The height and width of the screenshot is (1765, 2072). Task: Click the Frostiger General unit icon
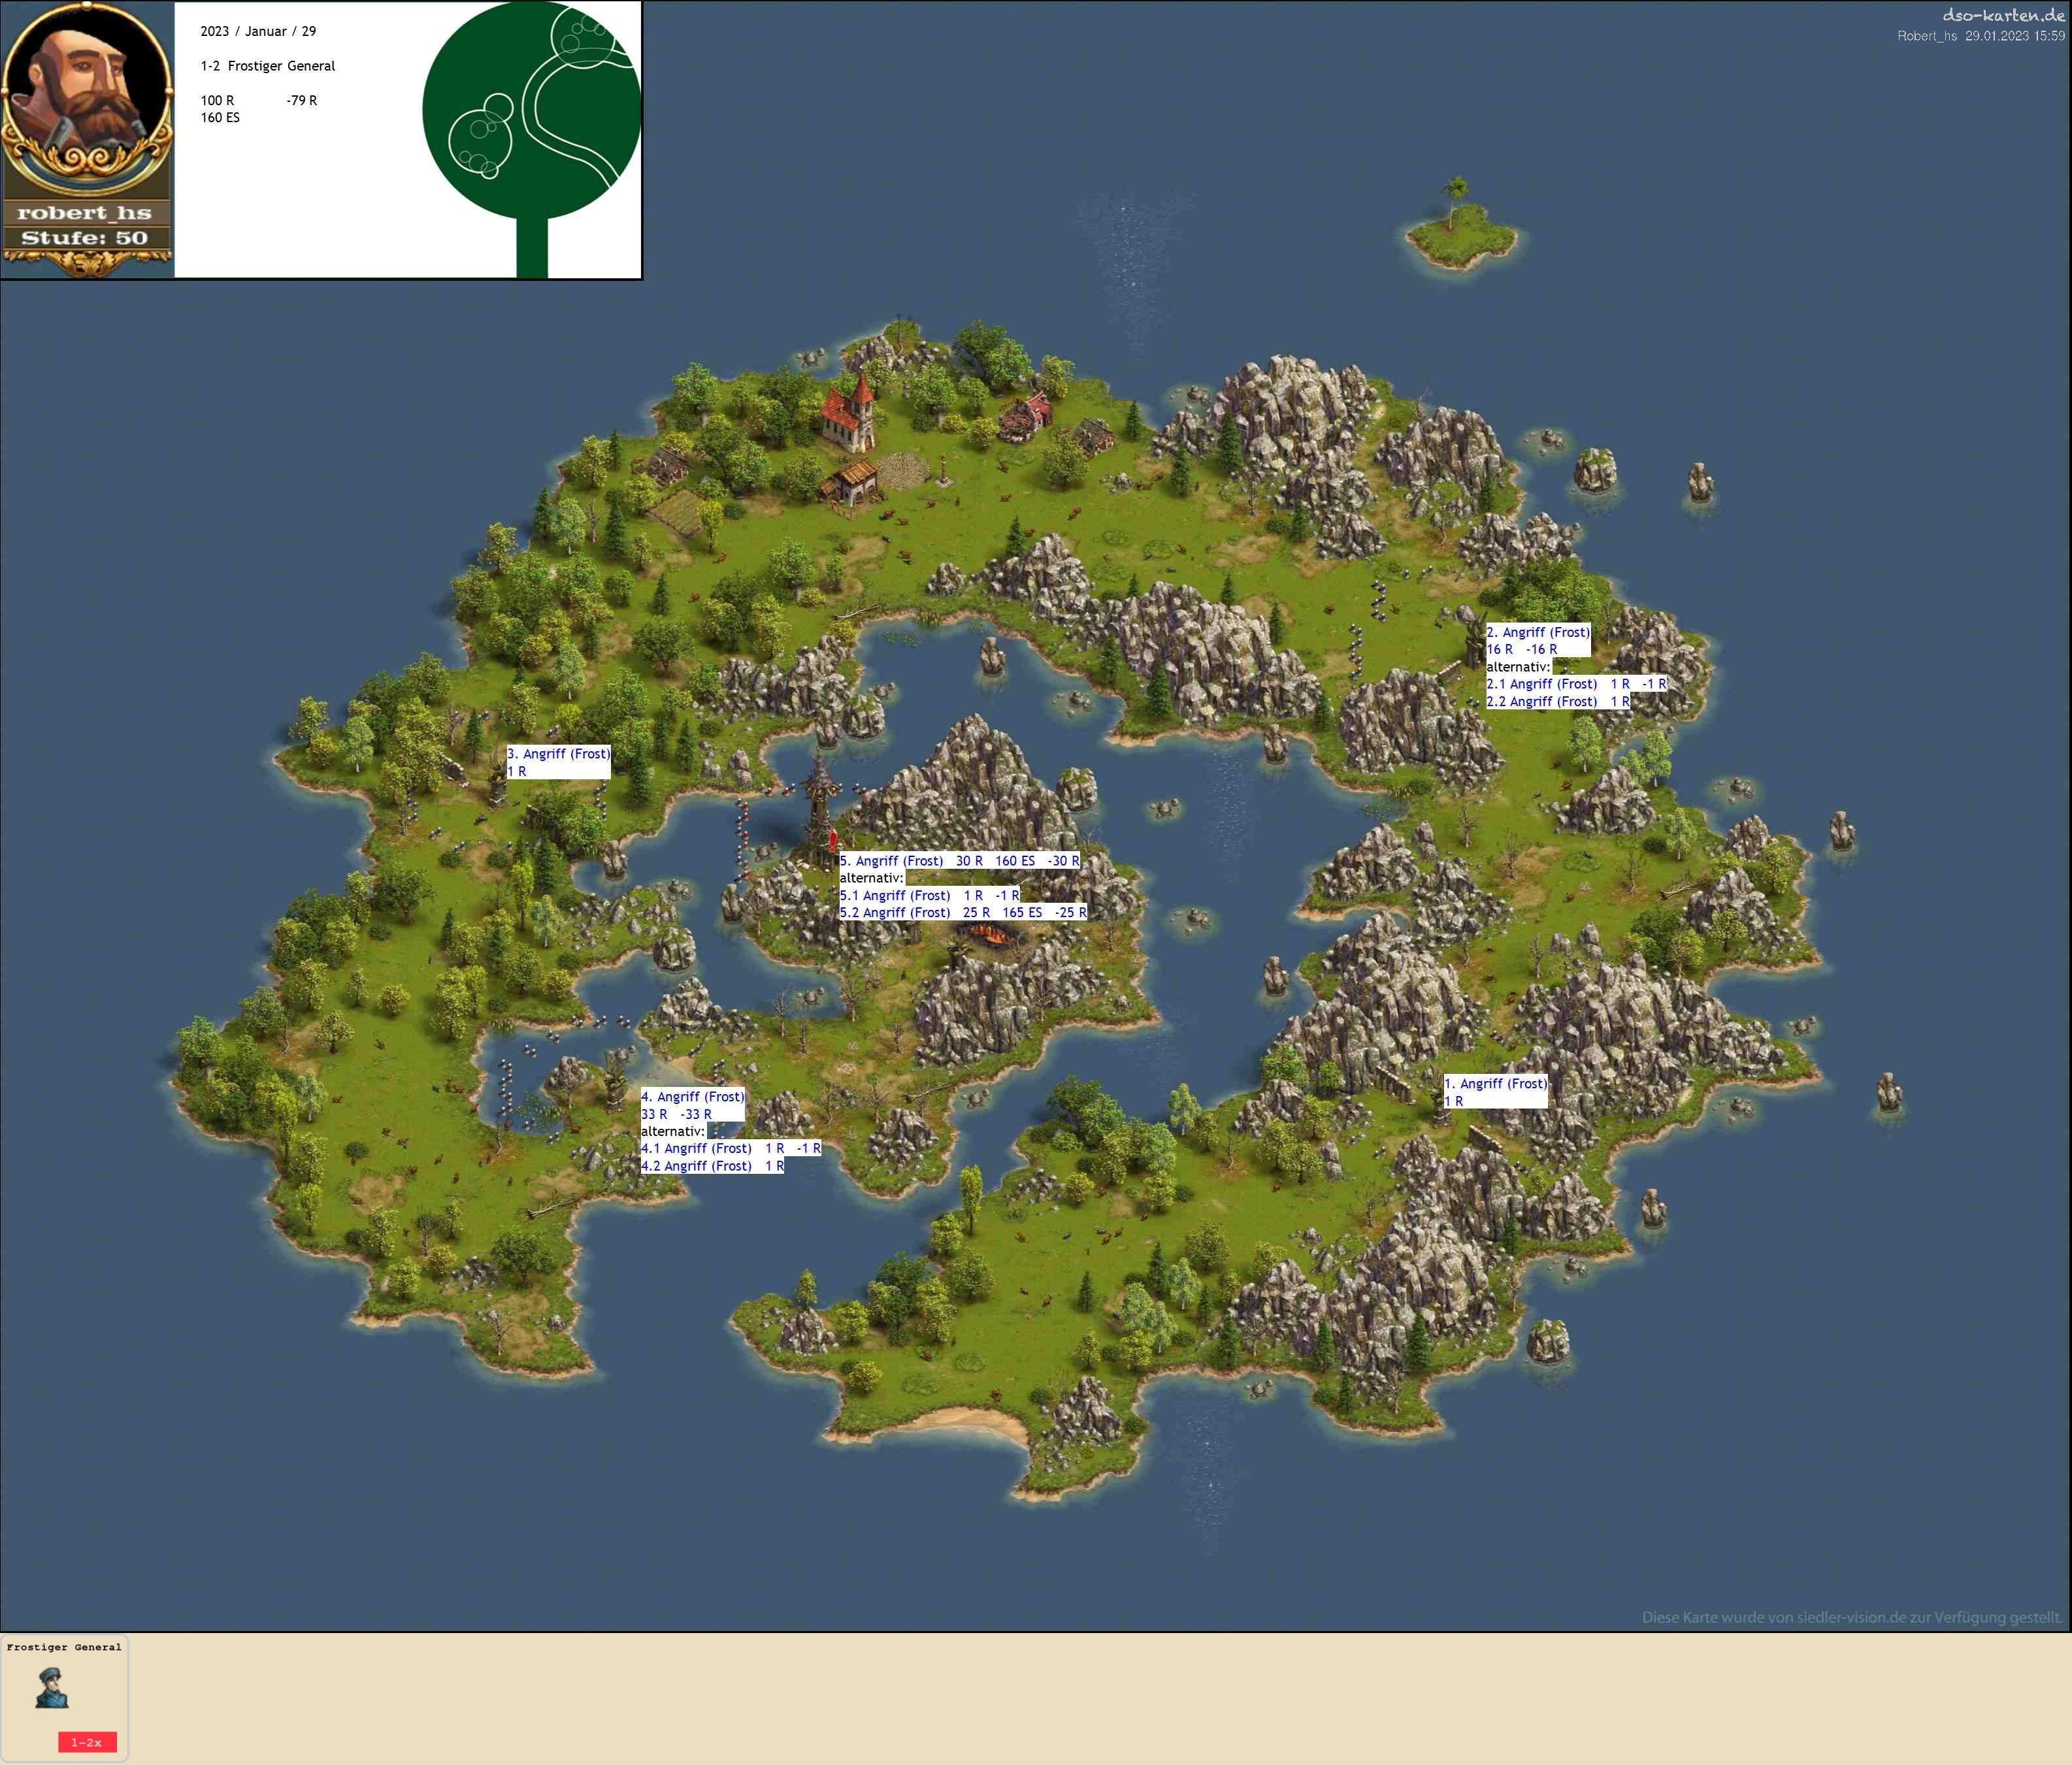[x=52, y=1687]
